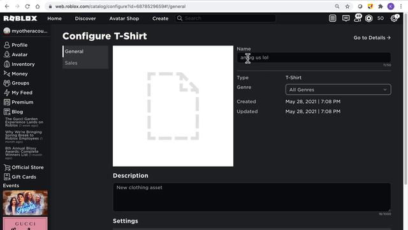Click the Groups sidebar icon
This screenshot has height=230, width=408.
click(7, 83)
